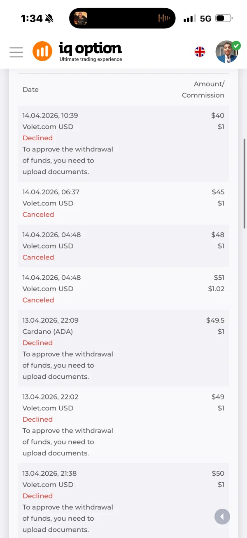Tap the audio waveform indicator in the Dynamic Island
The image size is (247, 538).
click(x=164, y=18)
